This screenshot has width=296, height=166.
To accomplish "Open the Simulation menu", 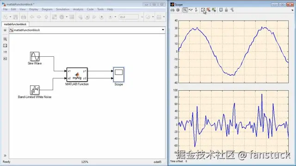I will (63, 9).
